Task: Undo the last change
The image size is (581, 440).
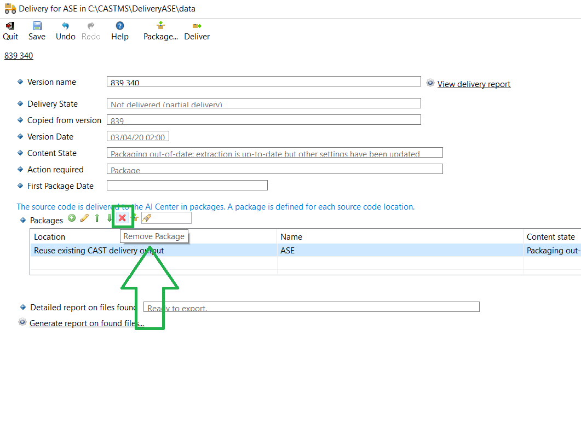Action: pos(65,26)
